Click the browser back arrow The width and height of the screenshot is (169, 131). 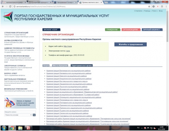pyautogui.click(x=3, y=6)
